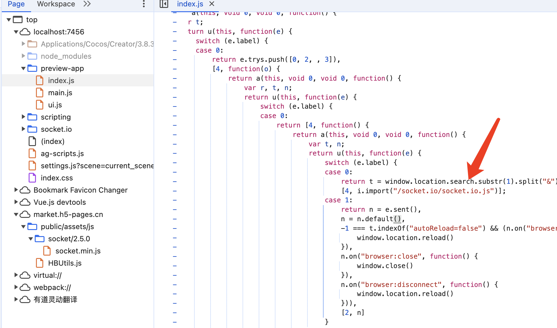
Task: Click the top frame window icon
Action: point(18,20)
